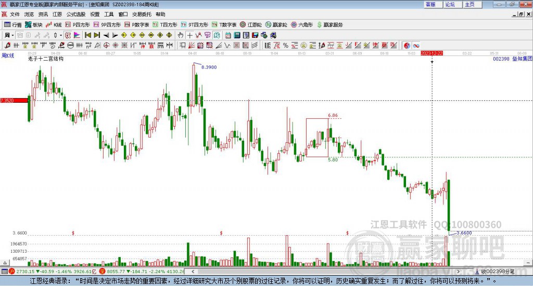This screenshot has height=286, width=533.
Task: Click the 收002398分笔 status entry
Action: 495,271
